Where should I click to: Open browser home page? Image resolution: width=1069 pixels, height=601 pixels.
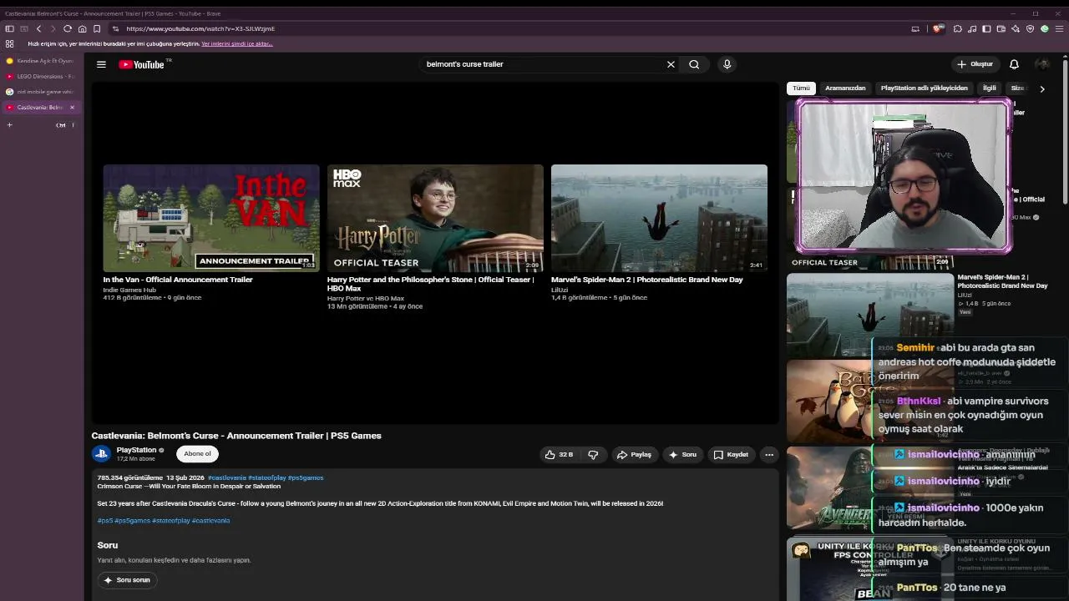[x=82, y=28]
